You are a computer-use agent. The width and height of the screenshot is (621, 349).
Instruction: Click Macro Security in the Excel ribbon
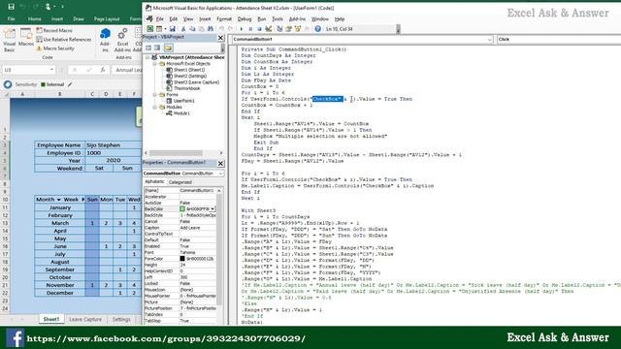click(x=55, y=48)
